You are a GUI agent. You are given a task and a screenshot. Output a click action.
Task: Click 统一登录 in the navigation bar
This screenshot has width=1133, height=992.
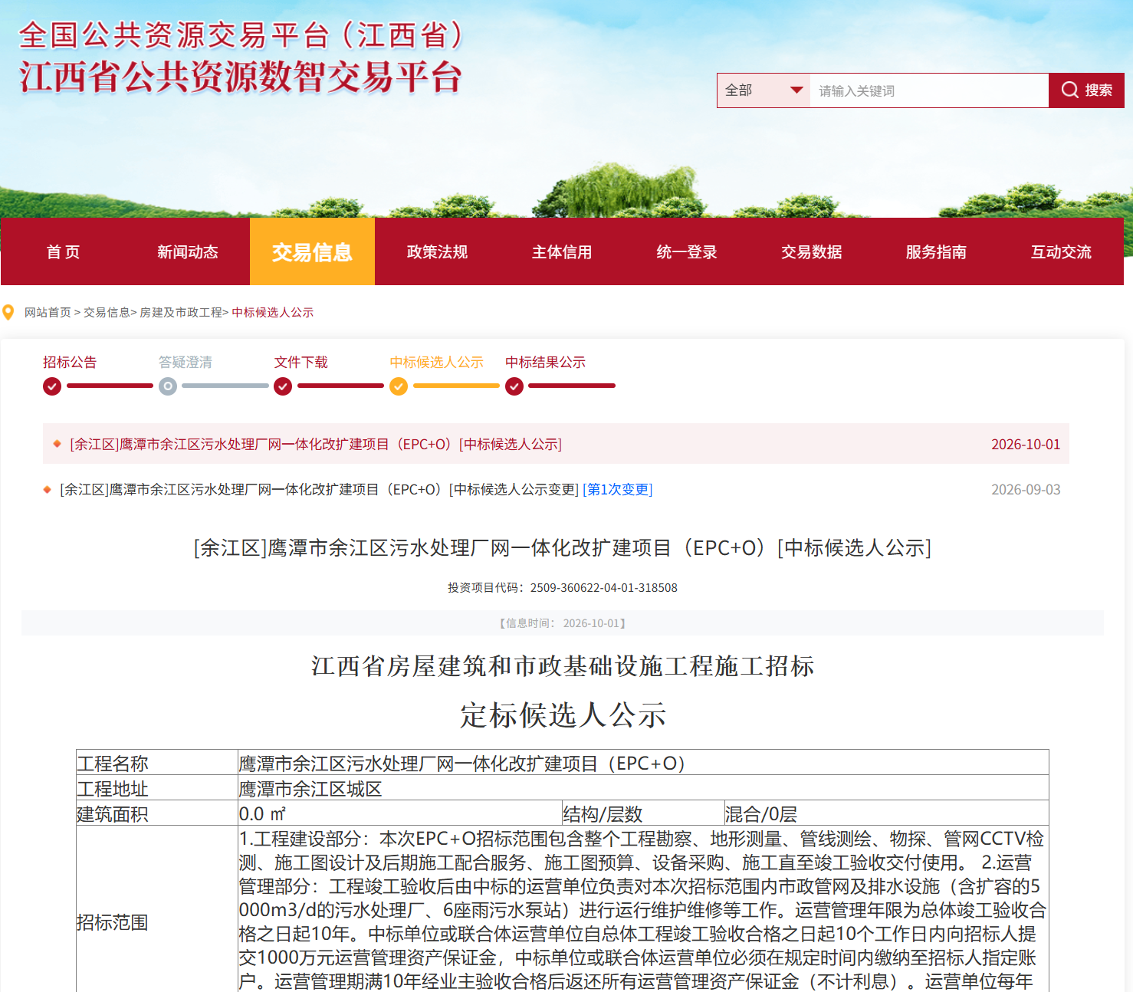(x=687, y=251)
